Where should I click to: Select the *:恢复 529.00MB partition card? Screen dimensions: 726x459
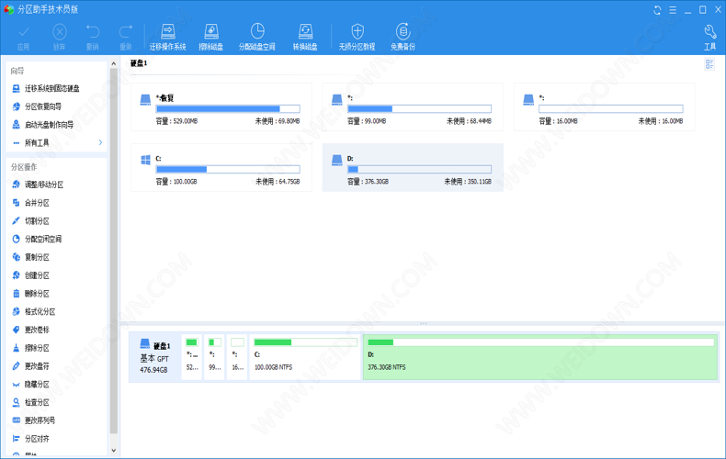[221, 107]
